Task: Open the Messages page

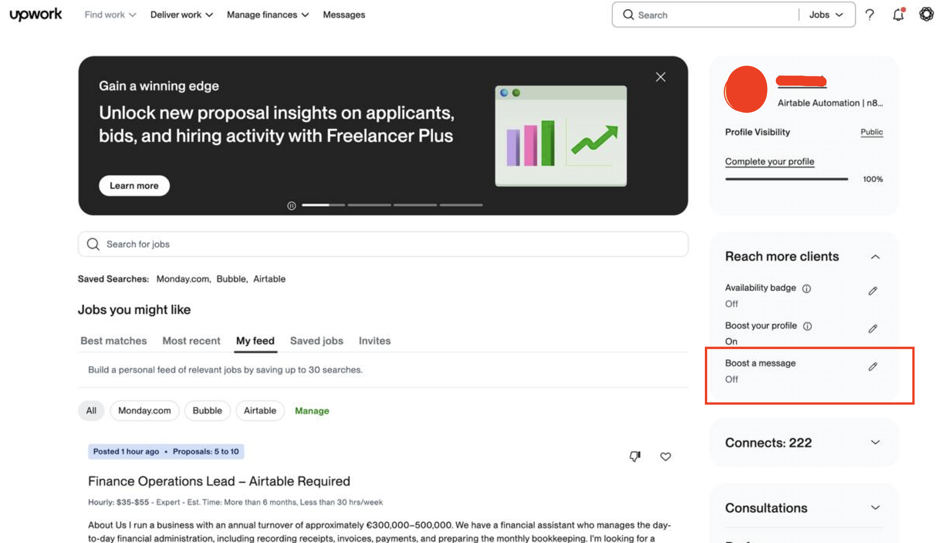Action: coord(344,15)
